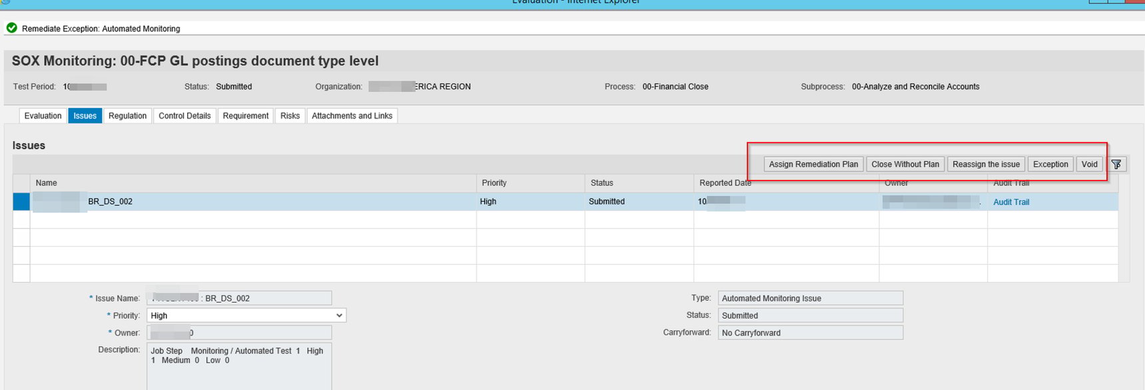Screen dimensions: 1145x390
Task: Click Assign Remediation Plan button
Action: click(813, 164)
